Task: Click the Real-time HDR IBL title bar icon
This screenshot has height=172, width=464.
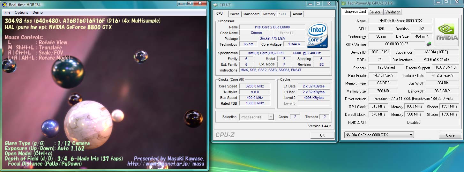Action: tap(5, 5)
